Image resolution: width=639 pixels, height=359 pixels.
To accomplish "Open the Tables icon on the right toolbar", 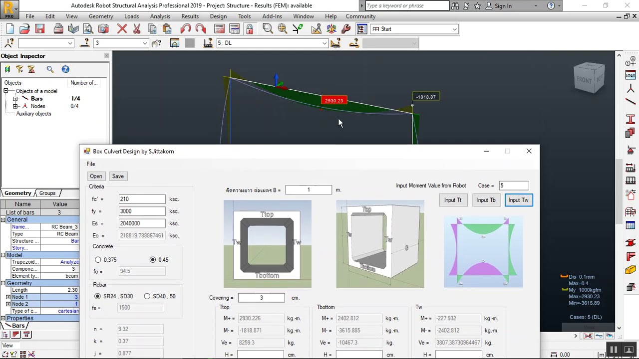I will (x=631, y=226).
